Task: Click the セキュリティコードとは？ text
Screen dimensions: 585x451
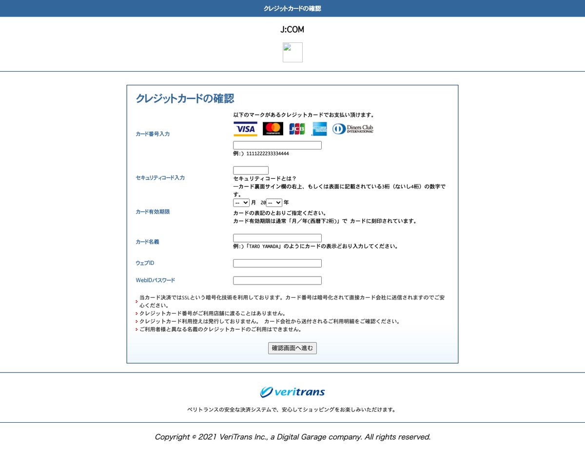Action: tap(265, 178)
